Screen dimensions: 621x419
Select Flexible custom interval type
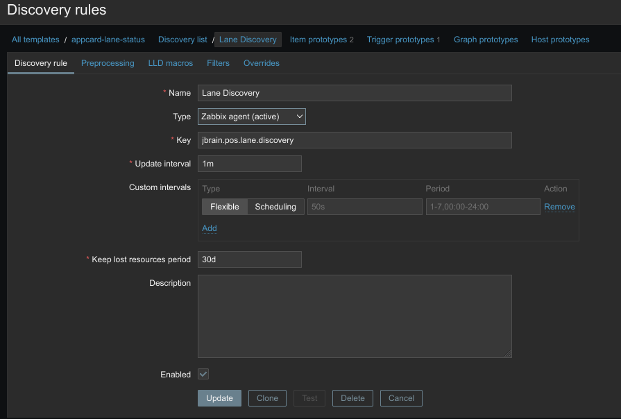224,207
